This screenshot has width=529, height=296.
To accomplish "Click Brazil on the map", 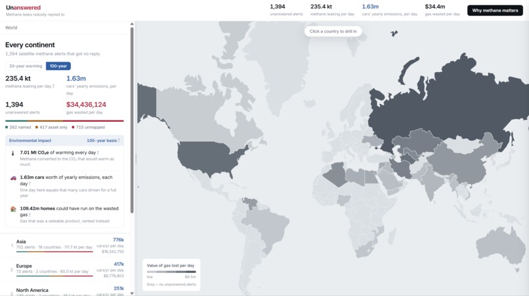I will (x=270, y=229).
